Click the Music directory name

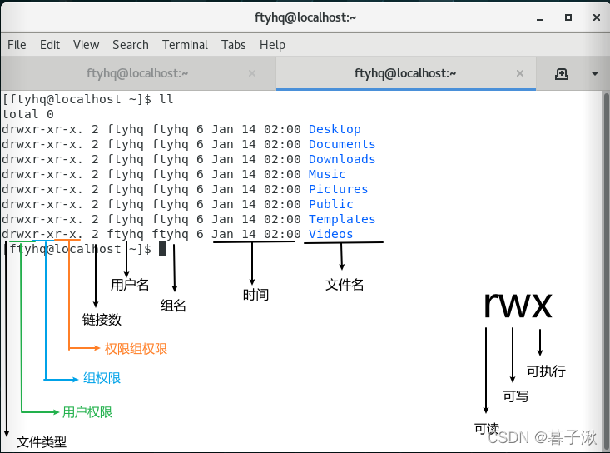pos(327,174)
